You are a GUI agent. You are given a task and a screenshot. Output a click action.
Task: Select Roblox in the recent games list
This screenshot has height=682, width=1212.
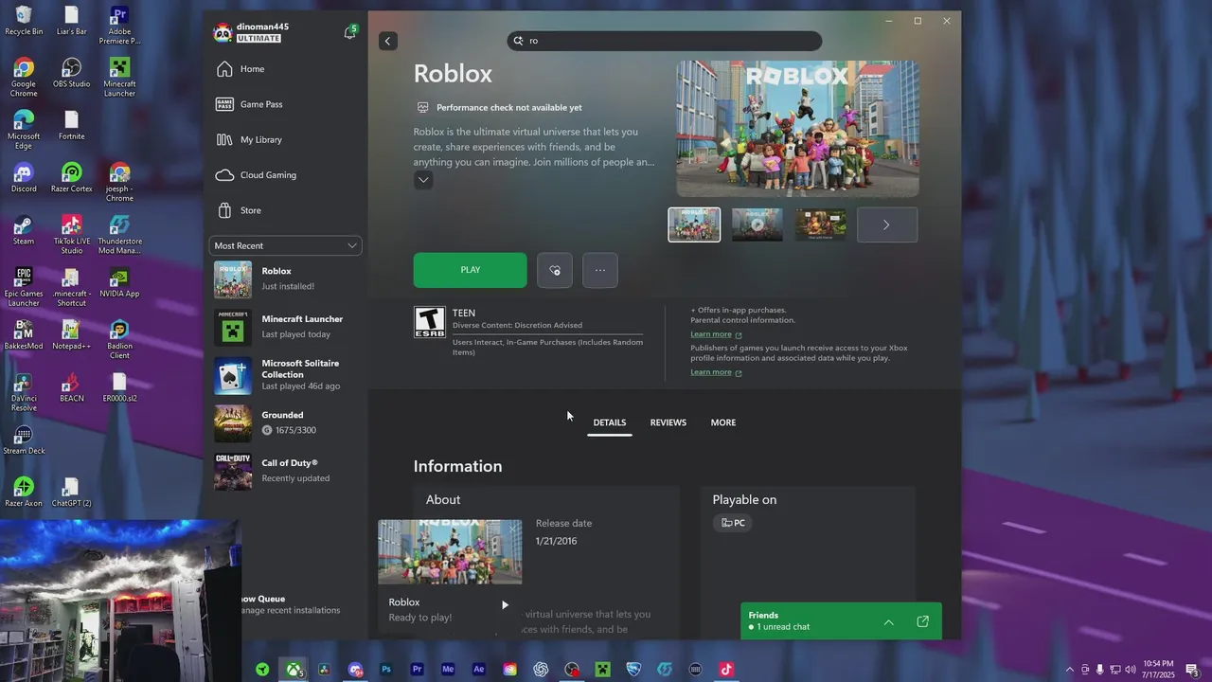point(285,278)
